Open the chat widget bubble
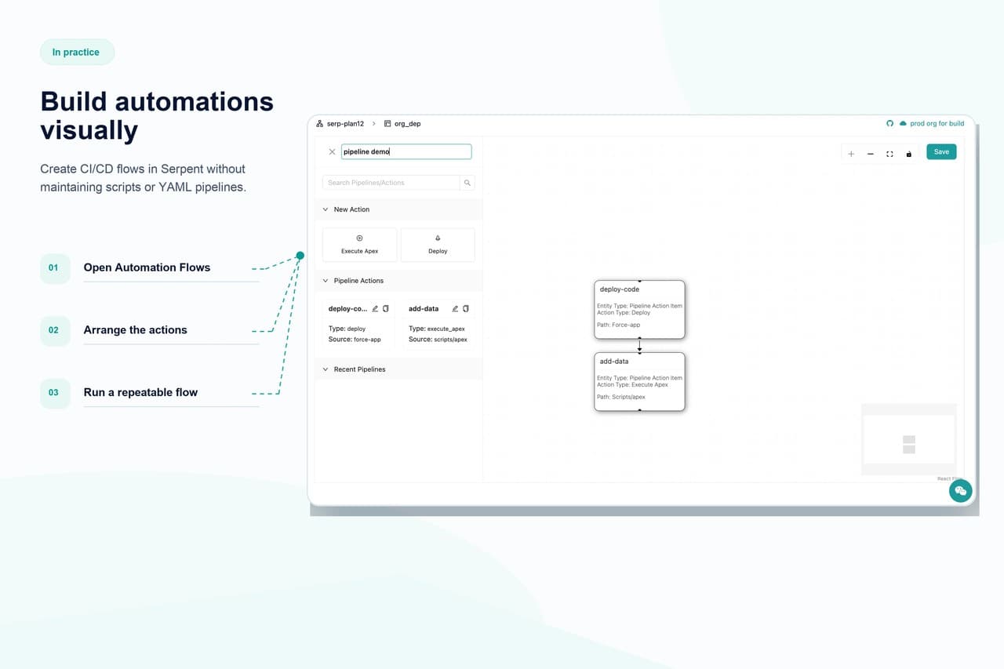 point(961,491)
